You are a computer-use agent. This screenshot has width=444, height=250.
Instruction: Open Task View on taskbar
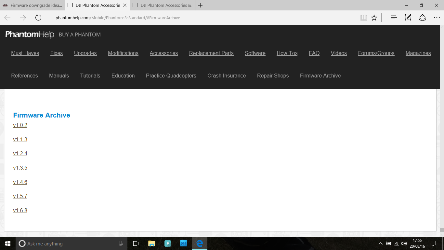135,243
